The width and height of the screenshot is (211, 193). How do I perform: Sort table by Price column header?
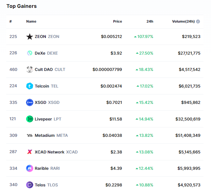tap(117, 21)
